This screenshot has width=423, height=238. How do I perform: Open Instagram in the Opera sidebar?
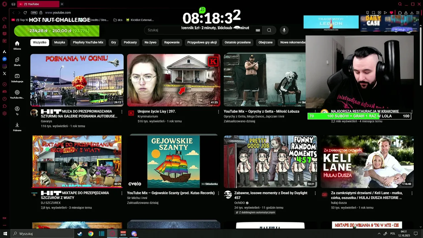click(x=5, y=66)
